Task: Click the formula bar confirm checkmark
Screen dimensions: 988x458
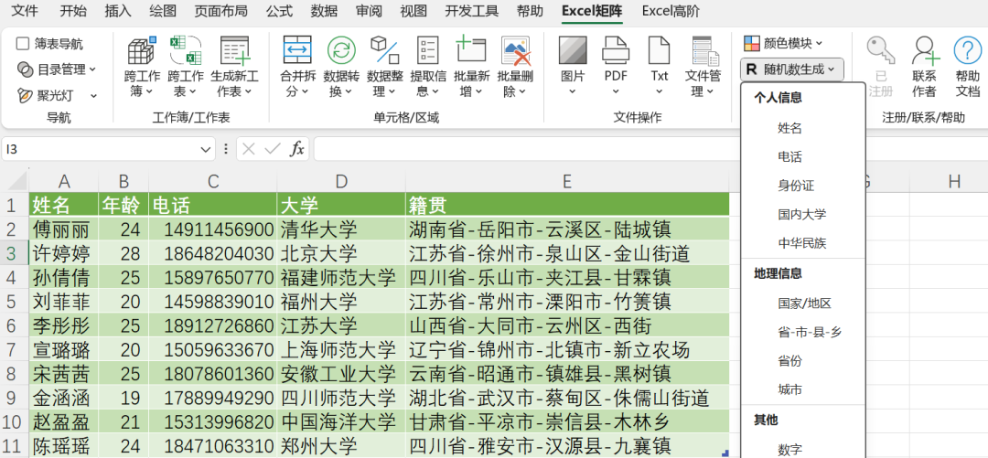Action: point(273,149)
